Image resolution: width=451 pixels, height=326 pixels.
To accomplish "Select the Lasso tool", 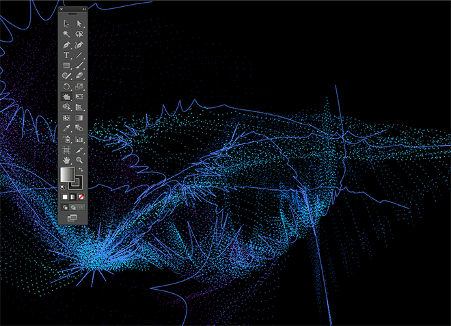I will [79, 33].
